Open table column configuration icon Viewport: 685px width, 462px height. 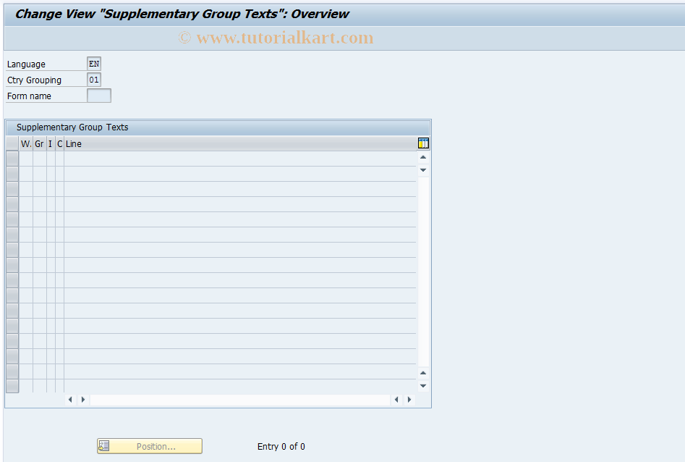[x=423, y=143]
